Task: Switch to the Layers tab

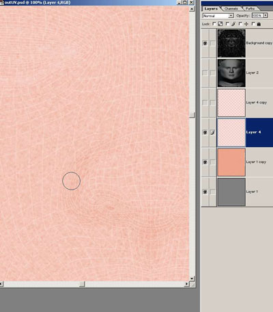Action: (x=211, y=9)
